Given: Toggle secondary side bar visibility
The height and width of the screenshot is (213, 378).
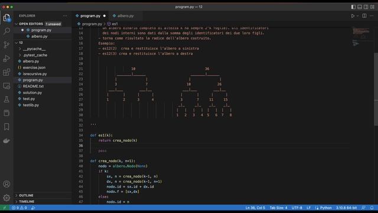Looking at the screenshot, I should (x=366, y=7).
